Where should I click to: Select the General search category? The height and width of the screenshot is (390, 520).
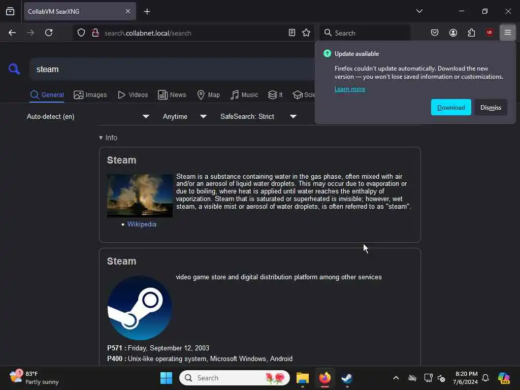47,95
